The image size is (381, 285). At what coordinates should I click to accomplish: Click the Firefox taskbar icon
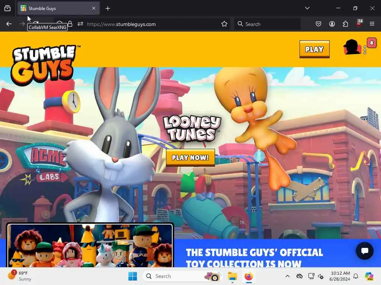pos(249,276)
